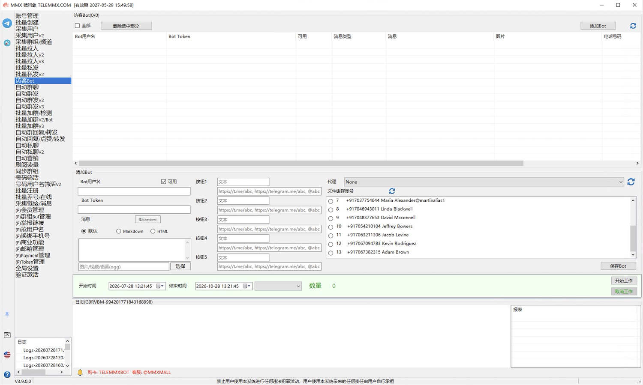Click the refresh icon beside the 代理 dropdown
This screenshot has height=385, width=643.
coord(631,182)
